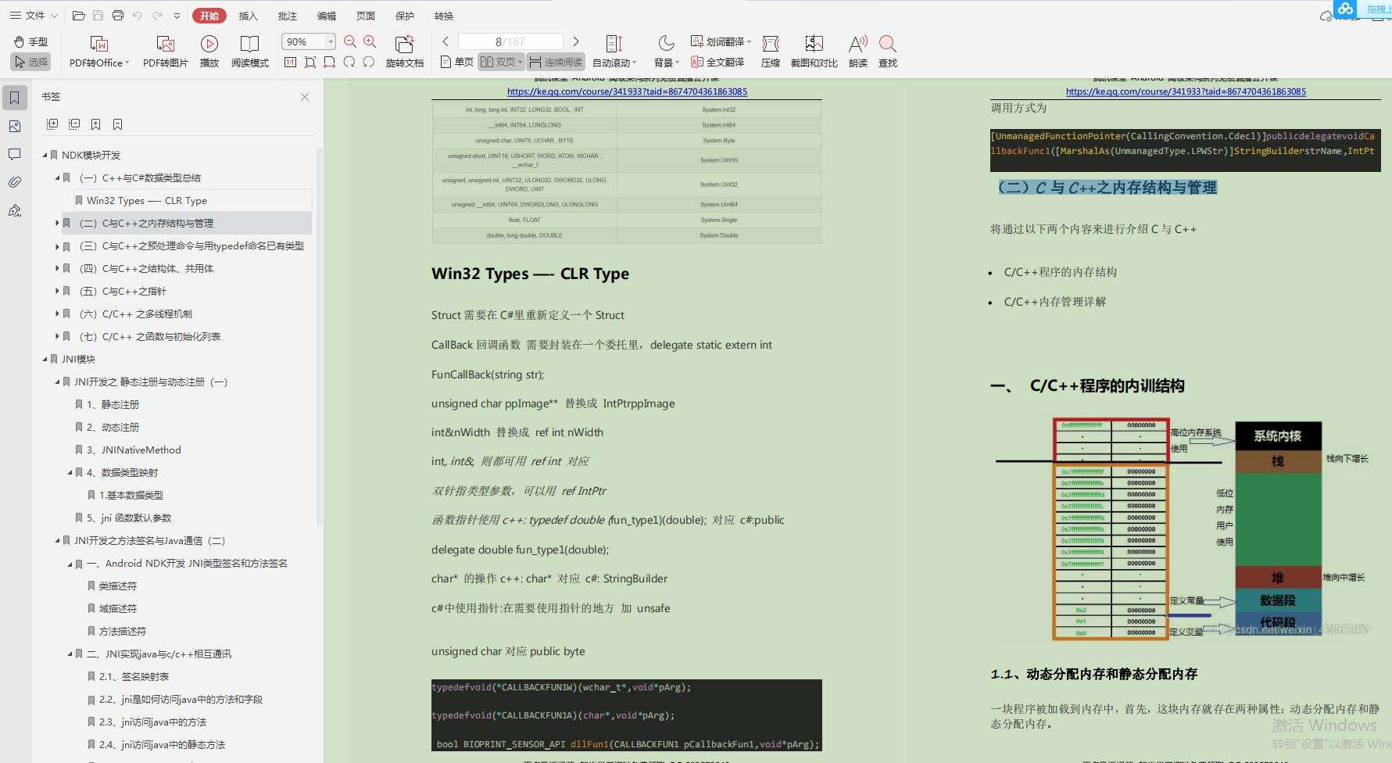Open the 转换 tab

(443, 16)
